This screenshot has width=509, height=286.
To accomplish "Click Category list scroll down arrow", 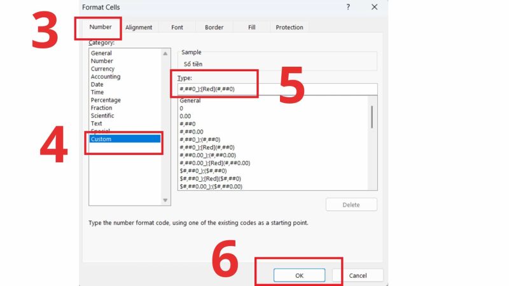I will [165, 200].
